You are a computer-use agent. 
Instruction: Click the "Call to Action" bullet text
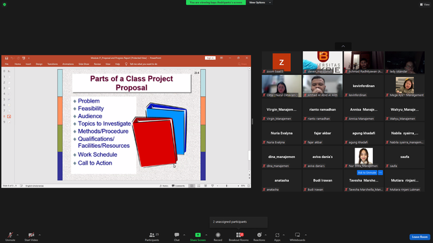(95, 163)
